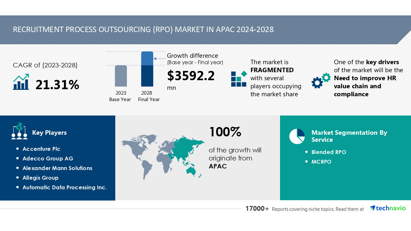Click the $3592.2 growth value

tap(191, 76)
